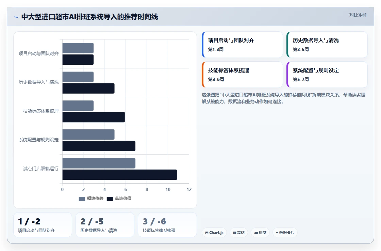Click the 2 / -5 stat card
The image size is (381, 251).
(x=105, y=225)
